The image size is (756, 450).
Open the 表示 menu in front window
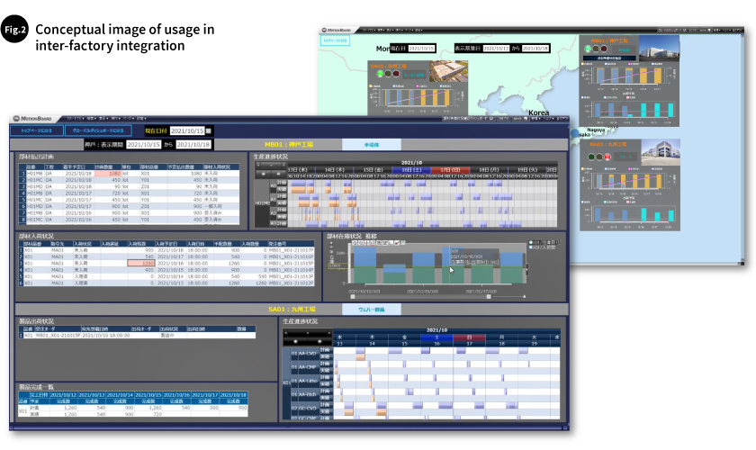103,118
